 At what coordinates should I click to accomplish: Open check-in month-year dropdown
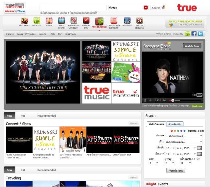(186, 148)
